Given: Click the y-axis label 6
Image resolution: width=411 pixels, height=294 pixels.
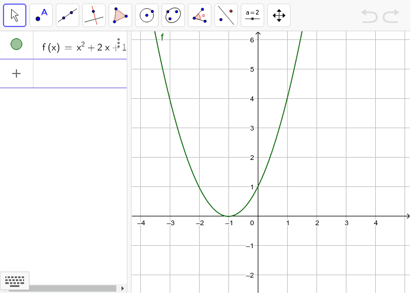Looking at the screenshot, I should click(x=252, y=40).
